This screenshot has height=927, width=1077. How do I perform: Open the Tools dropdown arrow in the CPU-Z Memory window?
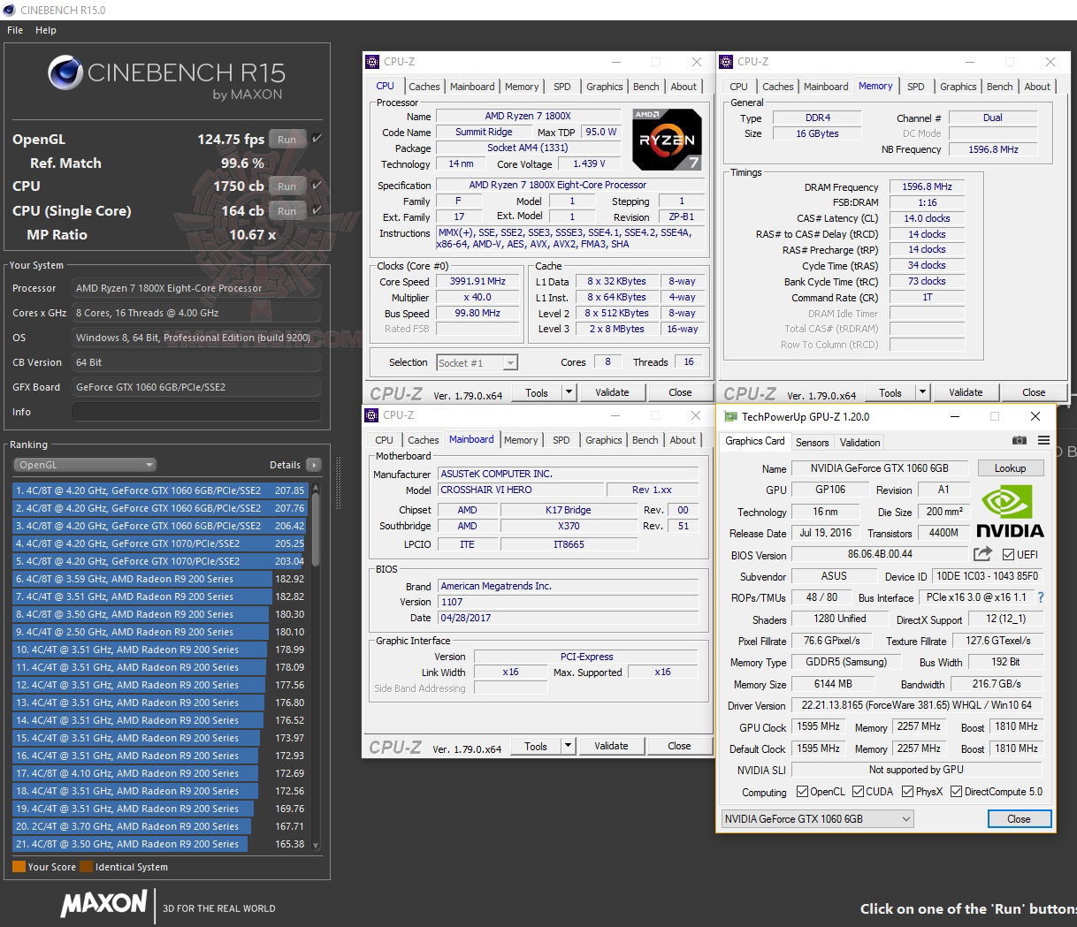(922, 392)
